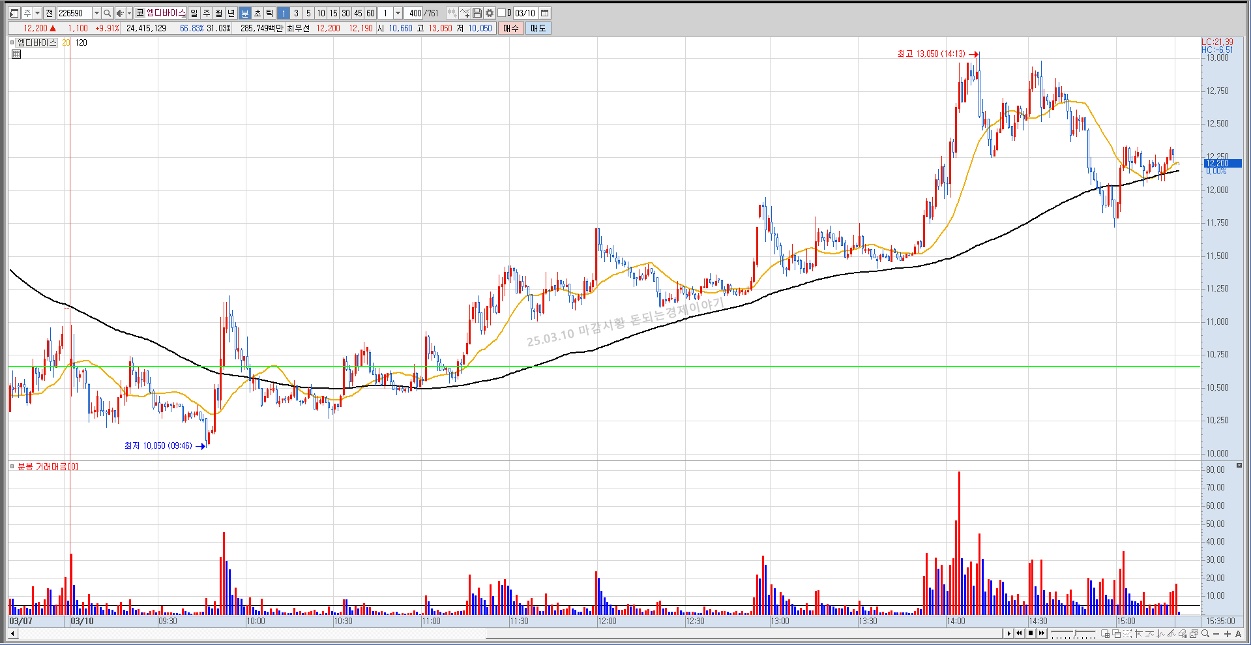Toggle the 전 button near stock code
Screen dimensions: 1251x645
click(x=49, y=13)
